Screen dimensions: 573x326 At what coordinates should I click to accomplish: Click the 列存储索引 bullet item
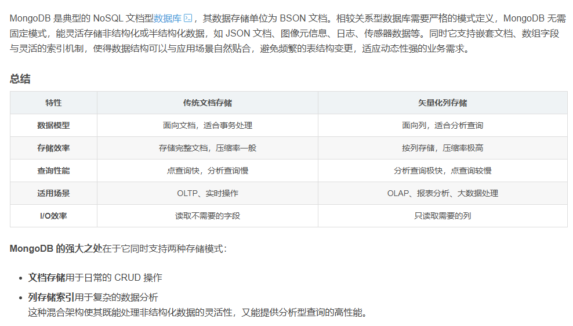click(x=93, y=298)
